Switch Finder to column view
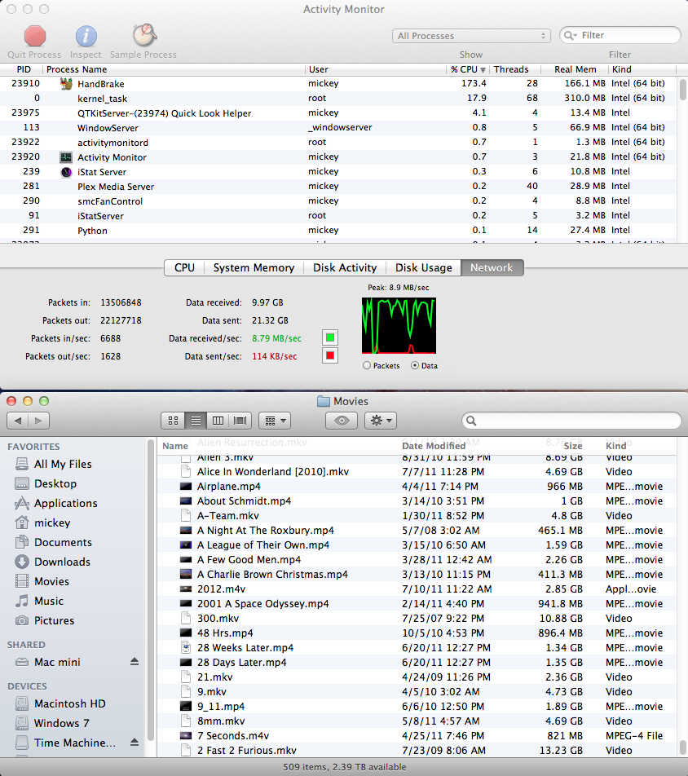Viewport: 688px width, 776px height. pyautogui.click(x=218, y=421)
